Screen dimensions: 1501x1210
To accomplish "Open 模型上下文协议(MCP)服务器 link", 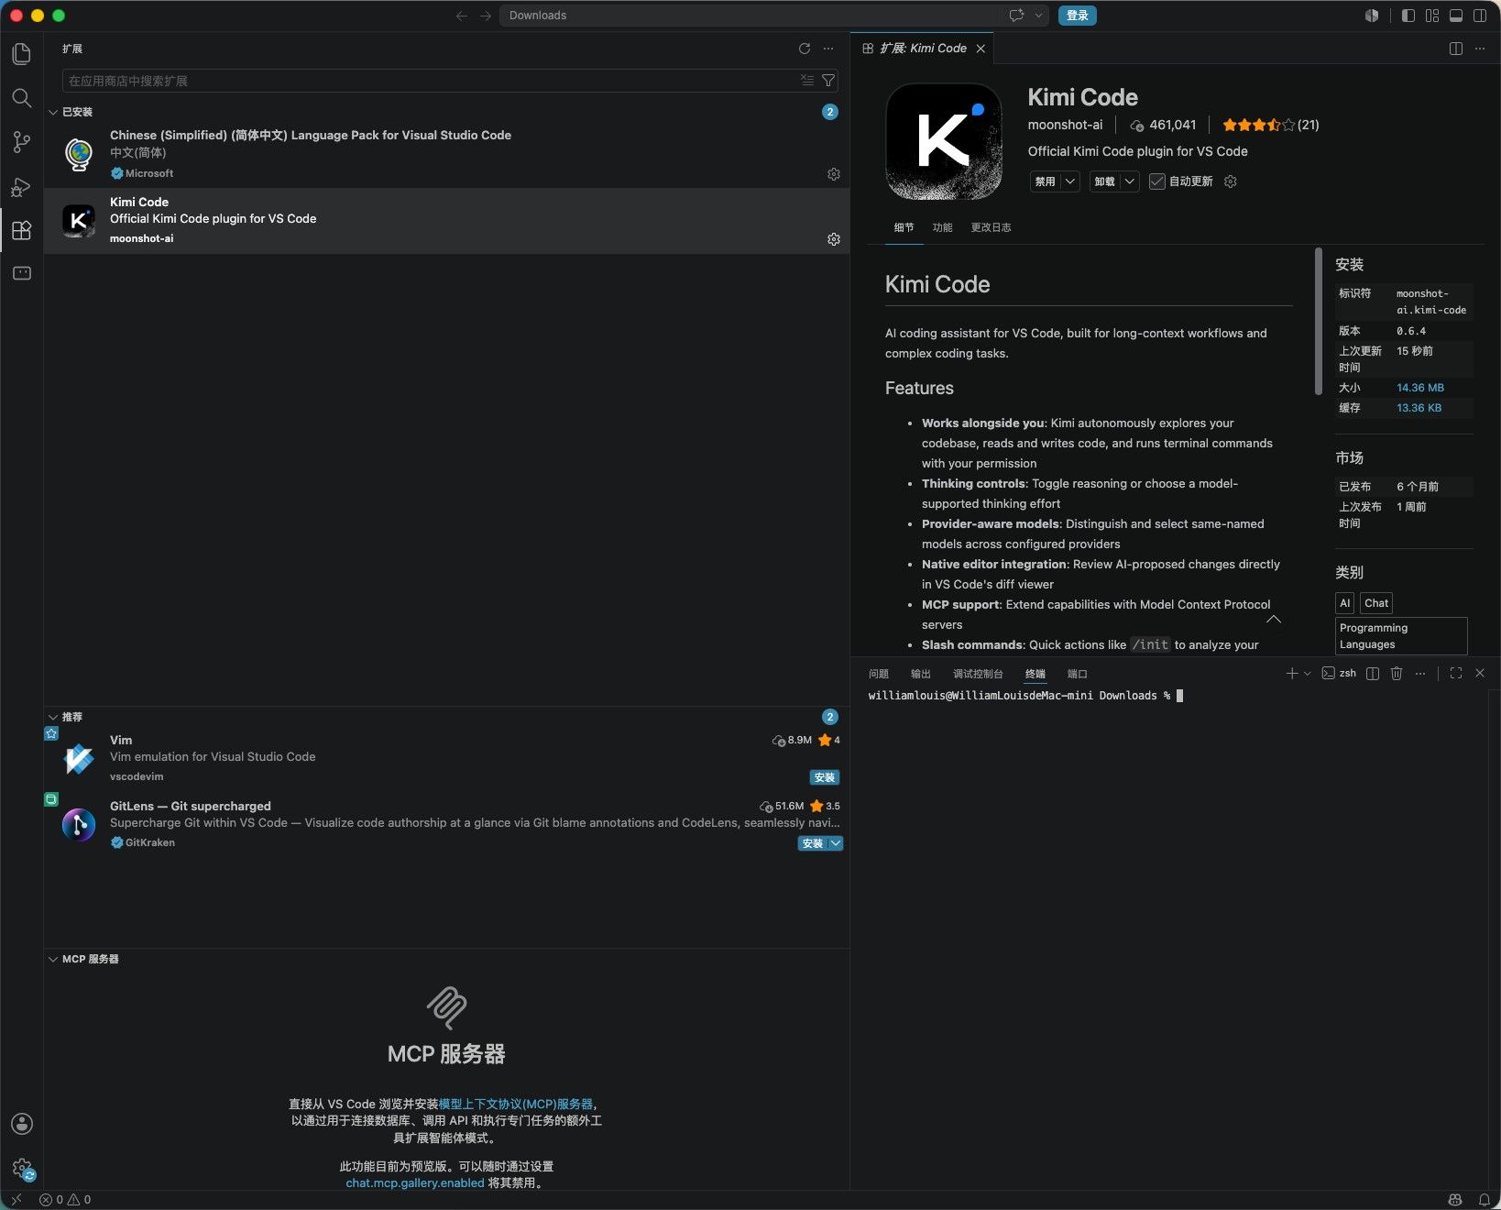I will (x=516, y=1104).
